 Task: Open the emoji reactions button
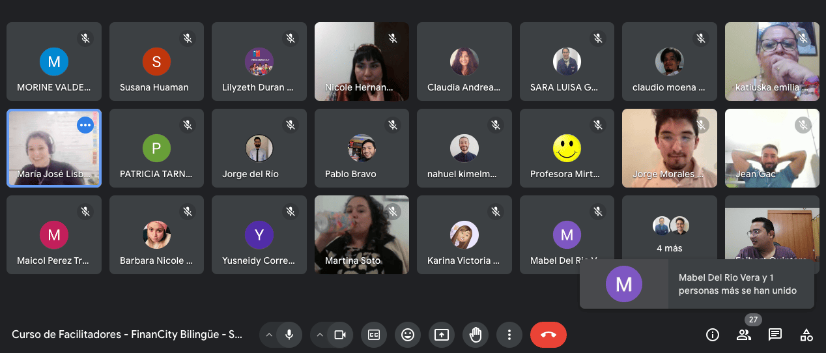click(408, 335)
